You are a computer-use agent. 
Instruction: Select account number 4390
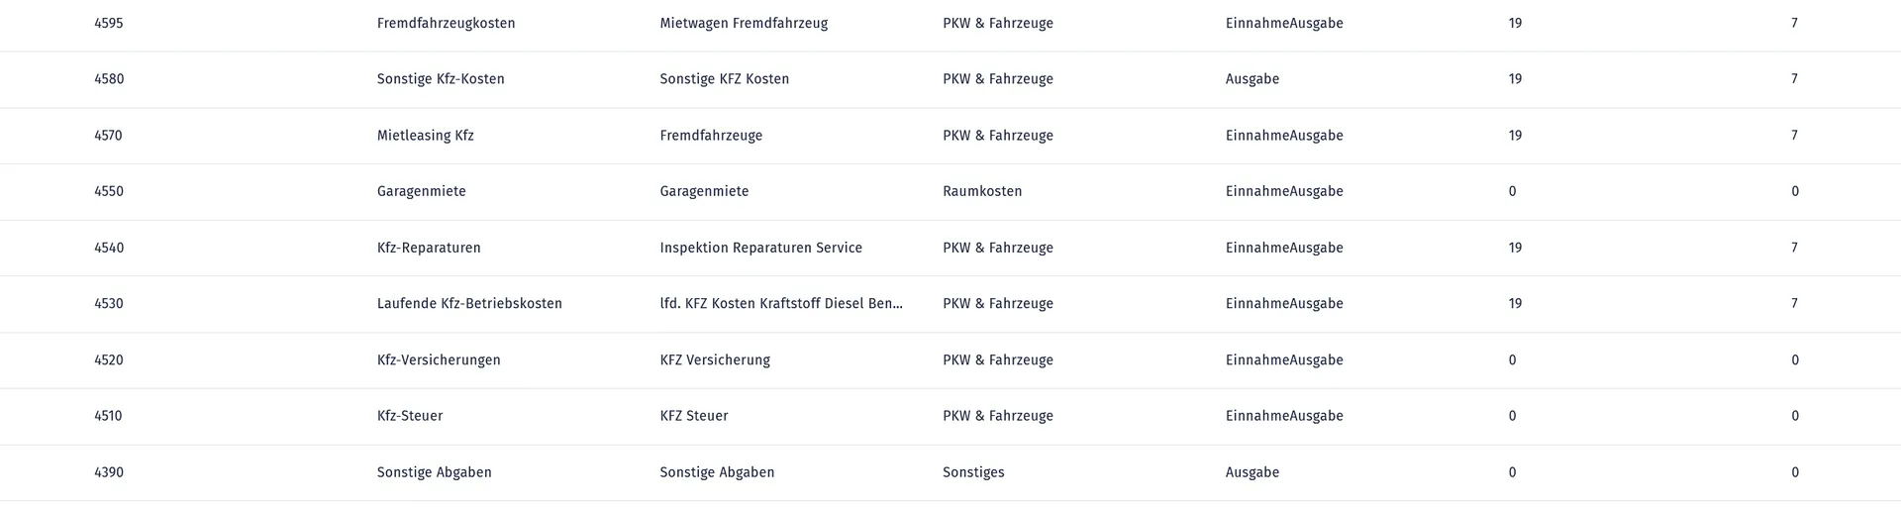[109, 472]
